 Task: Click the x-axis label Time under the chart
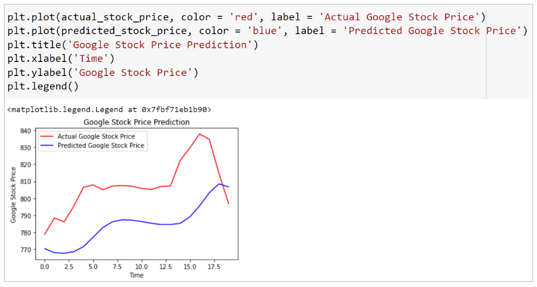click(x=136, y=275)
